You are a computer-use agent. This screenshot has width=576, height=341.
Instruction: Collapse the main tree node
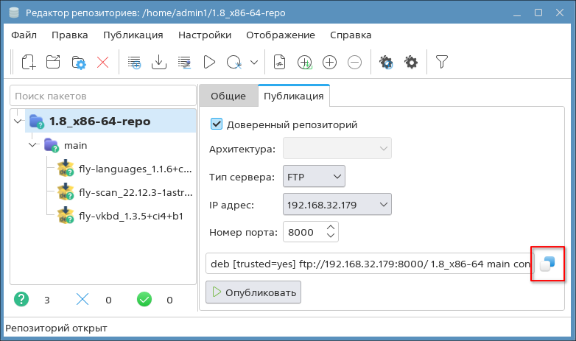(33, 146)
